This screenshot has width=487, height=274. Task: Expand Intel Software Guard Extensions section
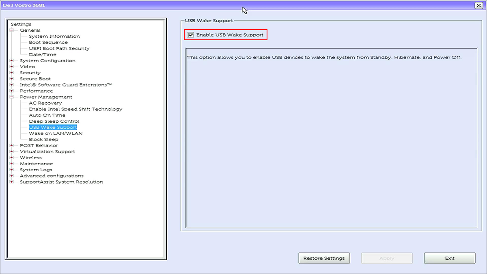click(12, 85)
